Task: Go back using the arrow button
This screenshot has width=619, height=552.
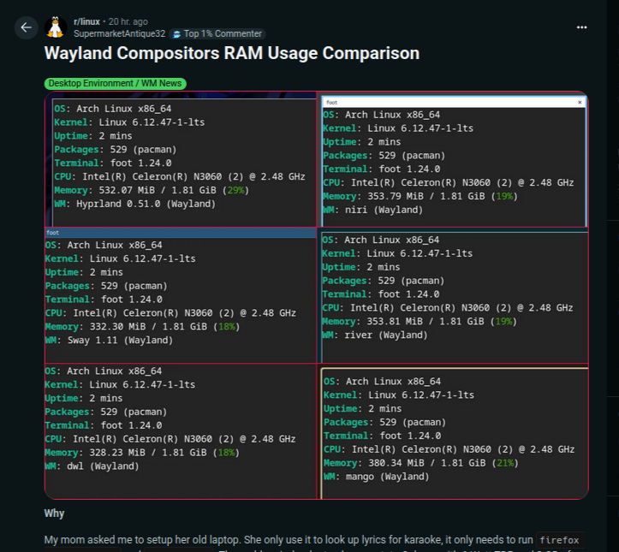Action: pos(26,27)
